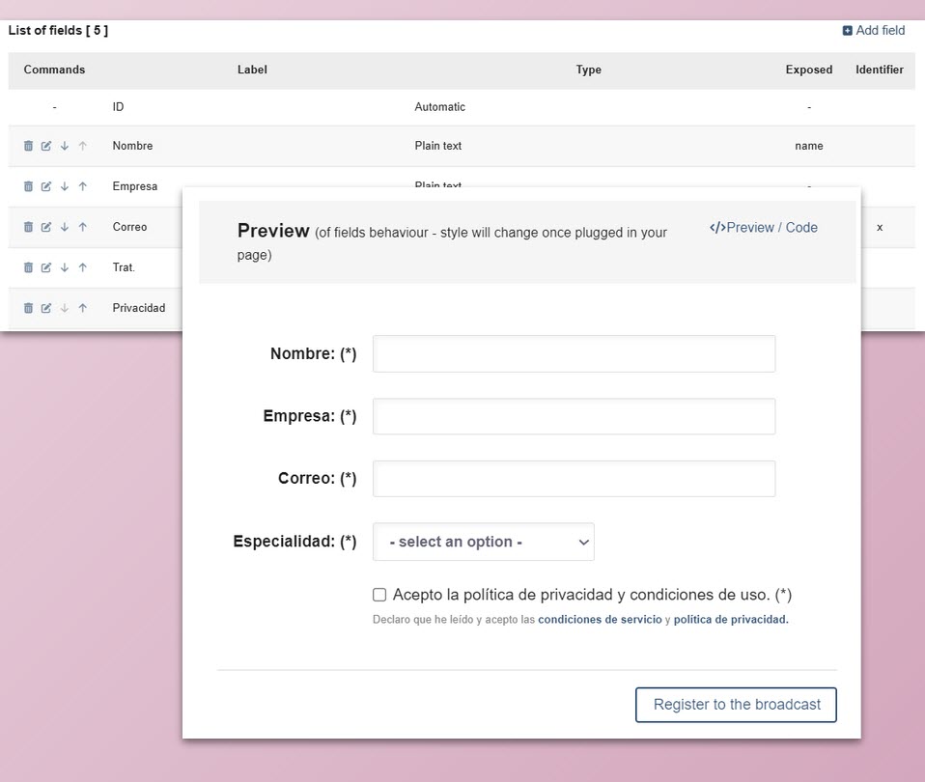The width and height of the screenshot is (925, 782).
Task: Click the 'List of fields [ 5 ]' heading
Action: click(58, 31)
